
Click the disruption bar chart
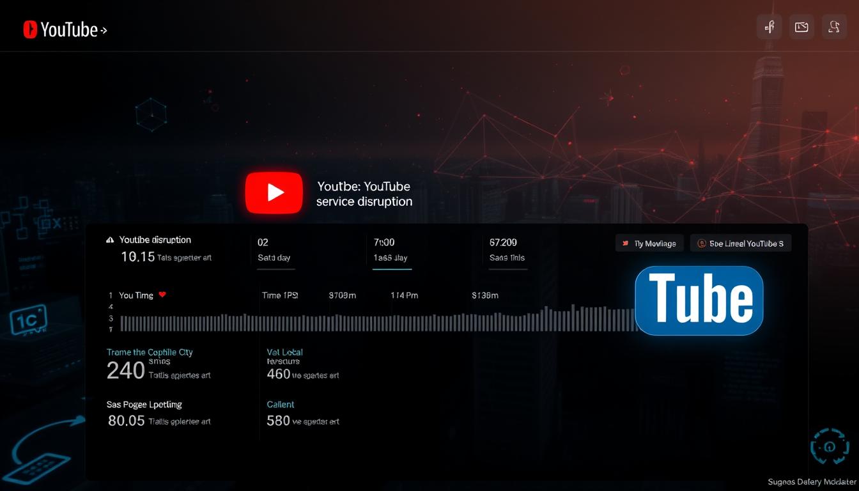[379, 319]
